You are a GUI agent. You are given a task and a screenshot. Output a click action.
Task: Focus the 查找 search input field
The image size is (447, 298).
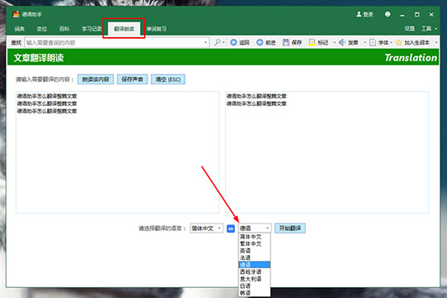(x=117, y=43)
